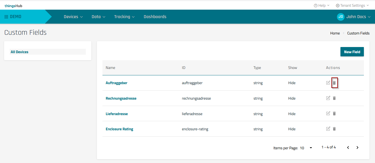This screenshot has width=375, height=163.
Task: Delete the Enclosure Rating field
Action: tap(334, 129)
